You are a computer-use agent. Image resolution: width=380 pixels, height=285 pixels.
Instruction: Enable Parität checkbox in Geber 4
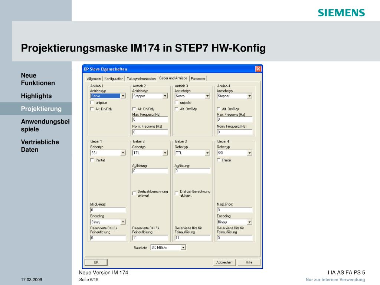tap(219, 160)
